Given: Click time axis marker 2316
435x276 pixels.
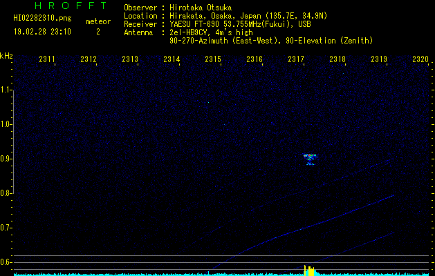Looking at the screenshot, I should (x=254, y=59).
